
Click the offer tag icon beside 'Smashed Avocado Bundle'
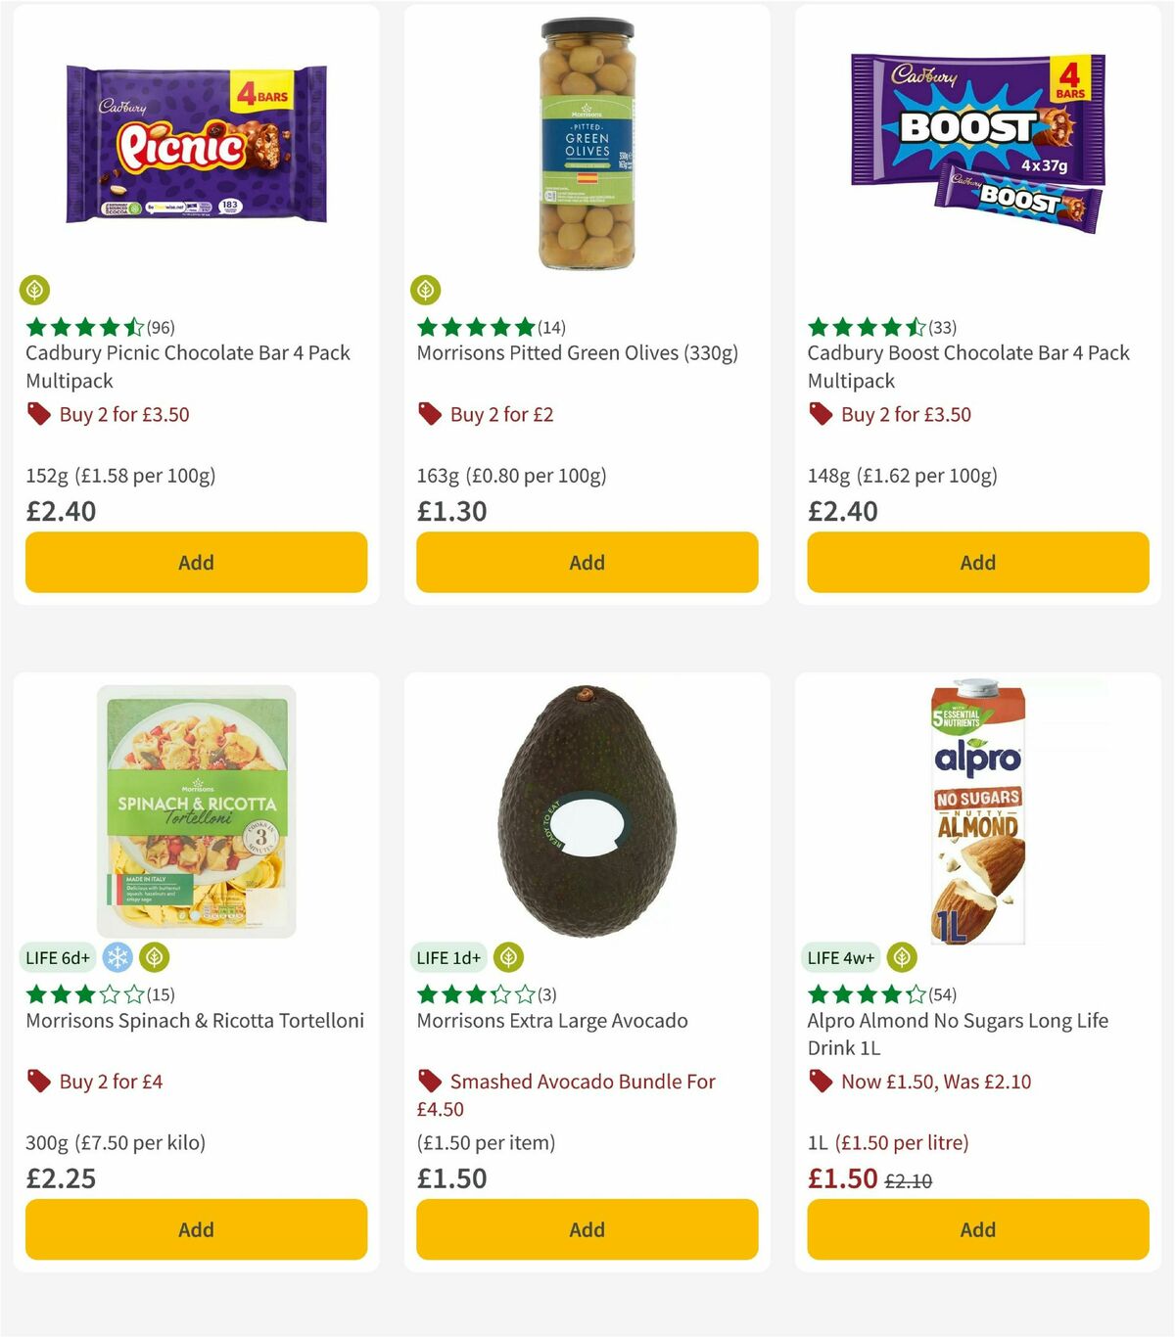[x=429, y=1082]
